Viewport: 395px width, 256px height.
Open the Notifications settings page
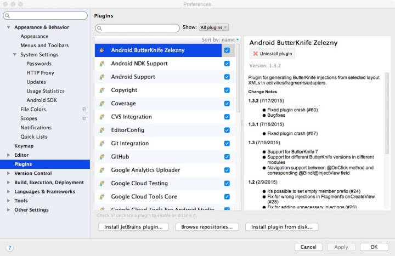pyautogui.click(x=36, y=128)
